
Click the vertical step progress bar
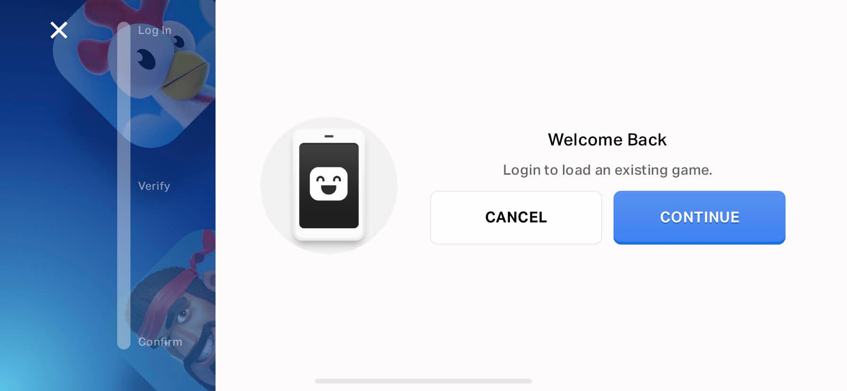coord(124,186)
